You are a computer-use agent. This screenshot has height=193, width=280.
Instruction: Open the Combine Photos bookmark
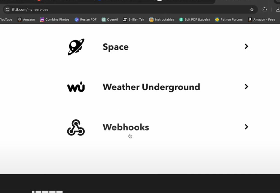[x=55, y=19]
